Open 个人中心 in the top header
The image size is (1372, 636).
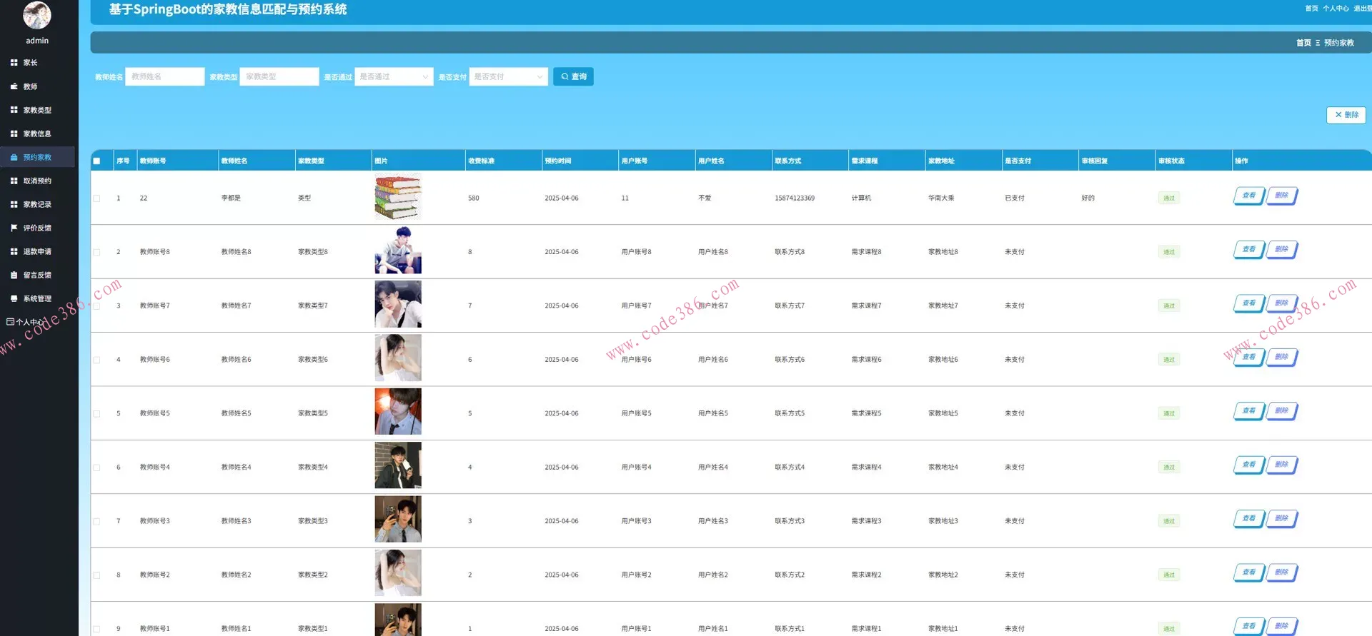click(1336, 9)
